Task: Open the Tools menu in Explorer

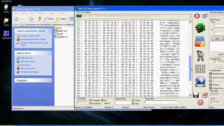Action: pyautogui.click(x=52, y=13)
